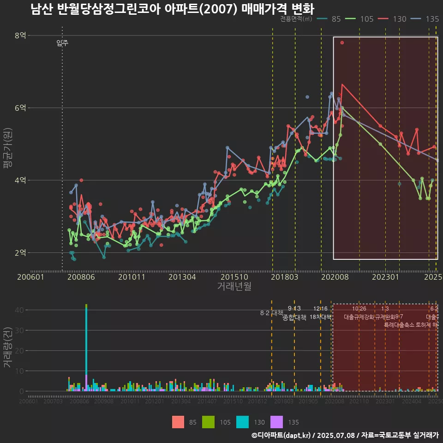Click the 201407 label on volume chart
The height and width of the screenshot is (443, 443).
[207, 401]
